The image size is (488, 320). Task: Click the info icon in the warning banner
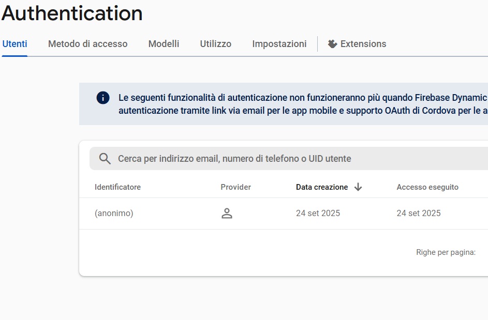pyautogui.click(x=103, y=98)
